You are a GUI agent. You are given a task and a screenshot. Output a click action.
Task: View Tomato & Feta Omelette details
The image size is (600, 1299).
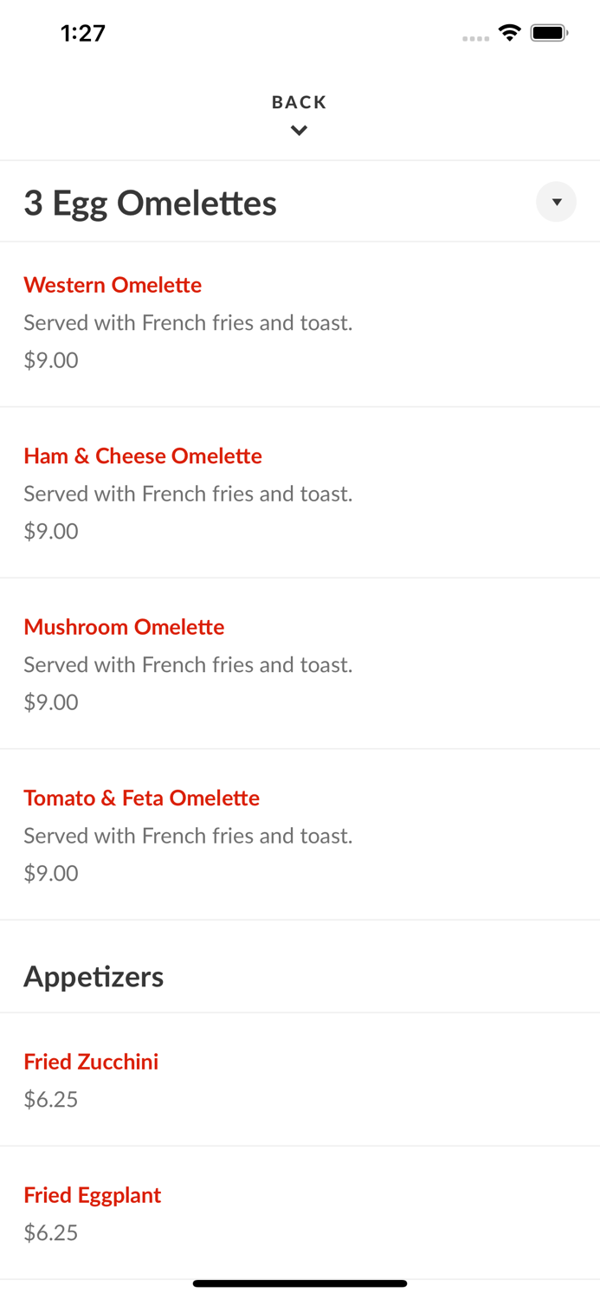[141, 798]
